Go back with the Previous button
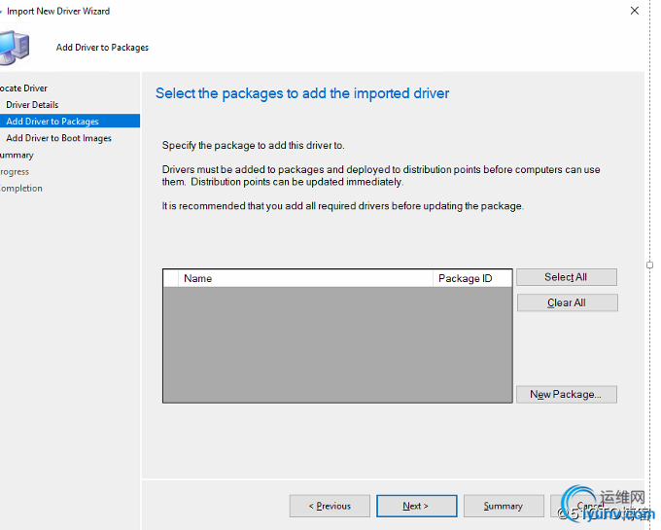The image size is (661, 530). coord(330,506)
